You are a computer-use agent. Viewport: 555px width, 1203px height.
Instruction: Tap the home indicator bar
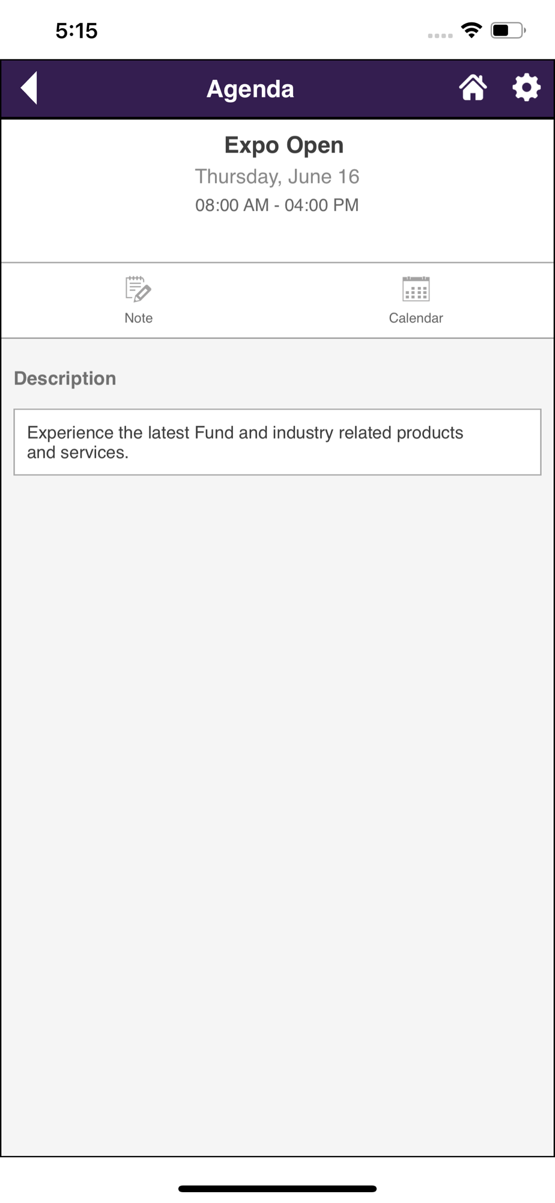277,1189
